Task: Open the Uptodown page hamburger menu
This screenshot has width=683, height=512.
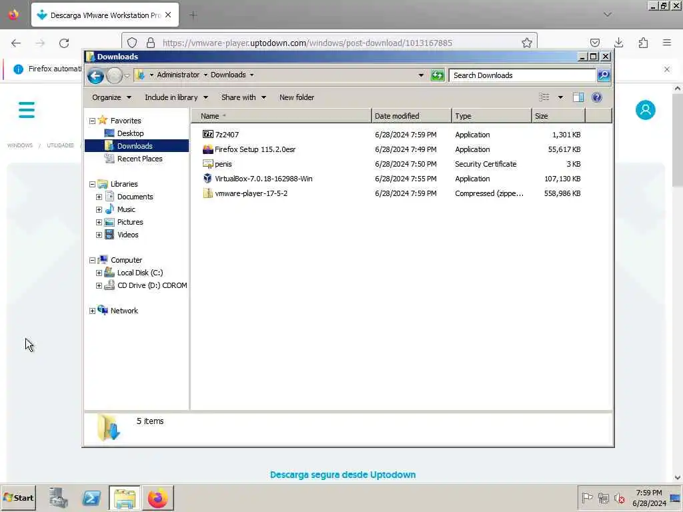Action: [x=27, y=110]
